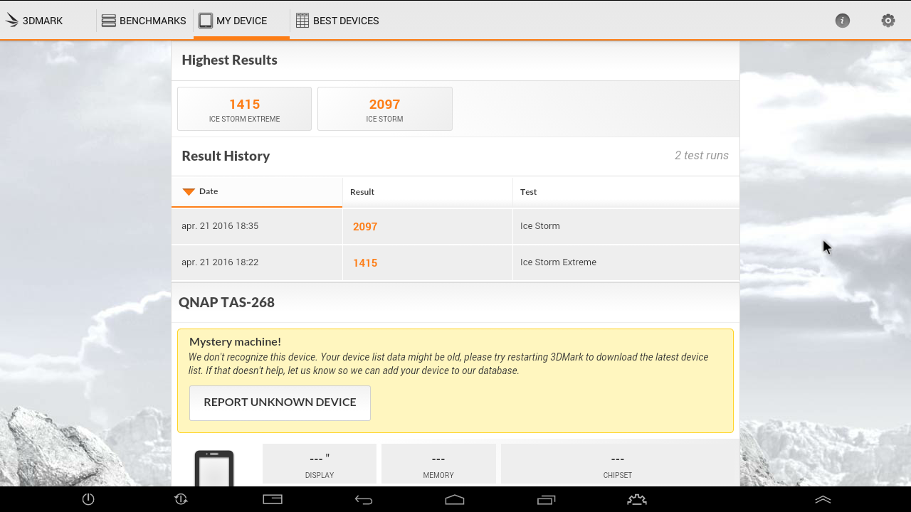Select the My Device tab
The image size is (911, 512).
coord(241,21)
